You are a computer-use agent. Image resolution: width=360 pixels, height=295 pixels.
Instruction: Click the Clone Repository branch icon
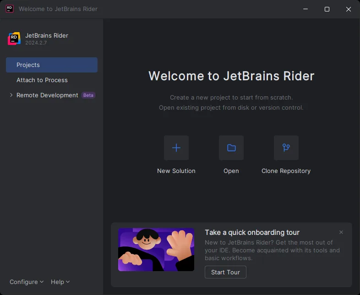286,148
